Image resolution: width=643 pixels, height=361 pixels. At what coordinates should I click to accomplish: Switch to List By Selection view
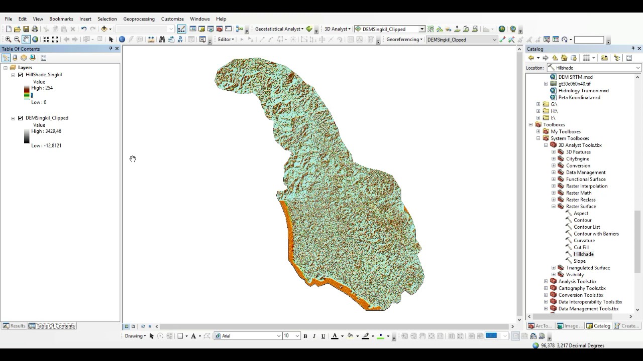point(33,58)
